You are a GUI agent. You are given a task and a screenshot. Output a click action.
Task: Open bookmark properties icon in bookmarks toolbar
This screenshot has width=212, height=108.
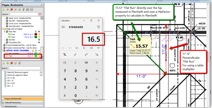(16, 63)
